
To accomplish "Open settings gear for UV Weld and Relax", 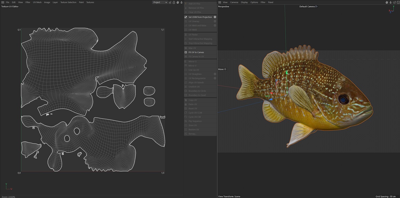I will click(215, 26).
